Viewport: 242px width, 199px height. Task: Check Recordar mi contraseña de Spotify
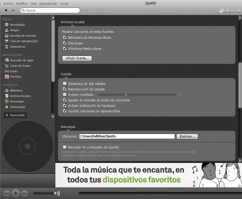[x=65, y=147]
